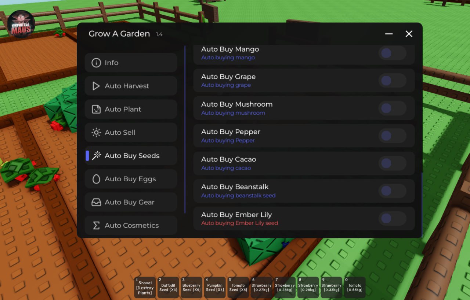Screen dimensions: 470x300
Task: Click the 'Auto buying mushroom' description
Action: click(x=233, y=113)
